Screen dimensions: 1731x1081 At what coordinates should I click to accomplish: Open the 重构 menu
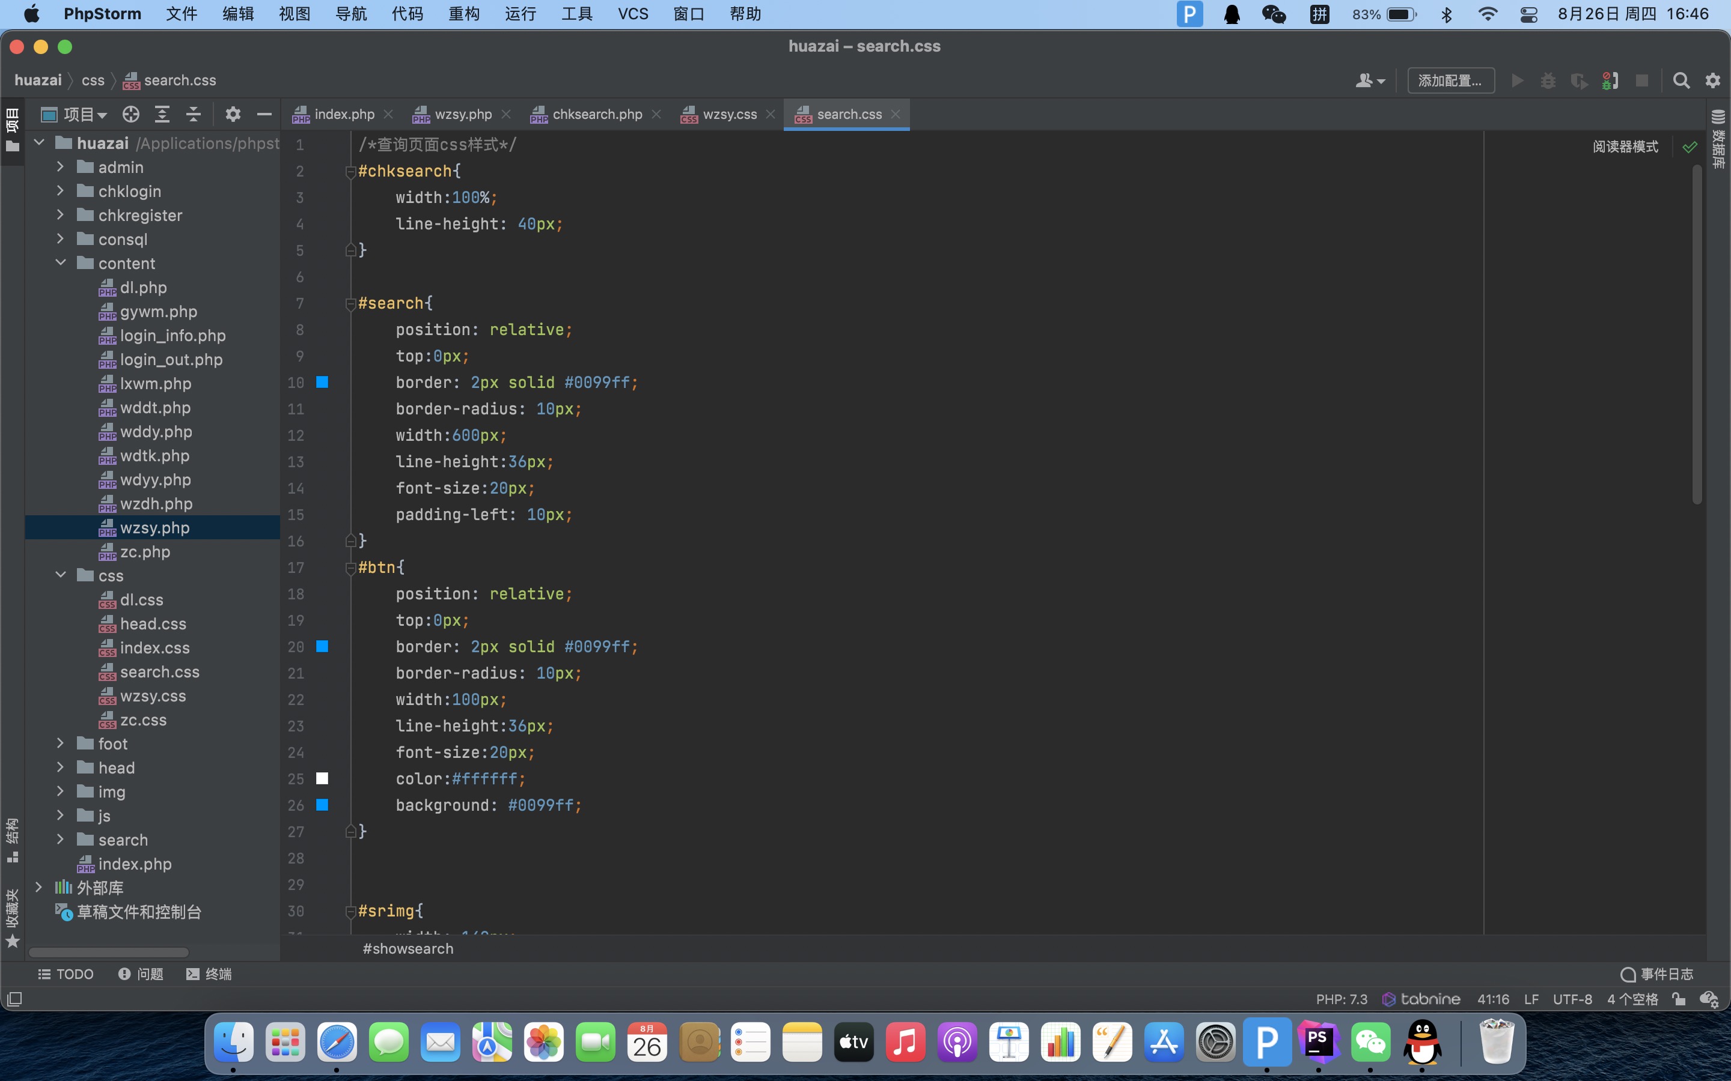[x=463, y=14]
